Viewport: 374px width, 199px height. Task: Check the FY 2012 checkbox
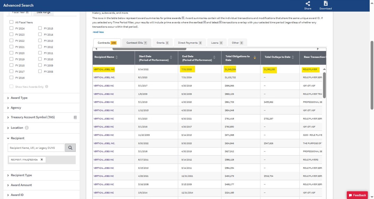40,47
